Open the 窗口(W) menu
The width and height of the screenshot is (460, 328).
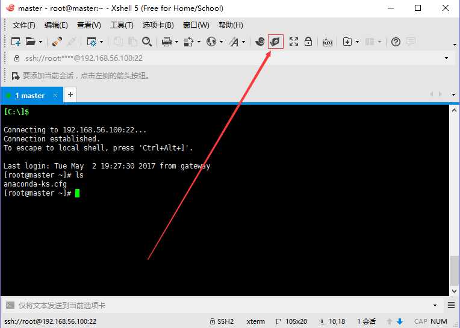[x=196, y=25]
